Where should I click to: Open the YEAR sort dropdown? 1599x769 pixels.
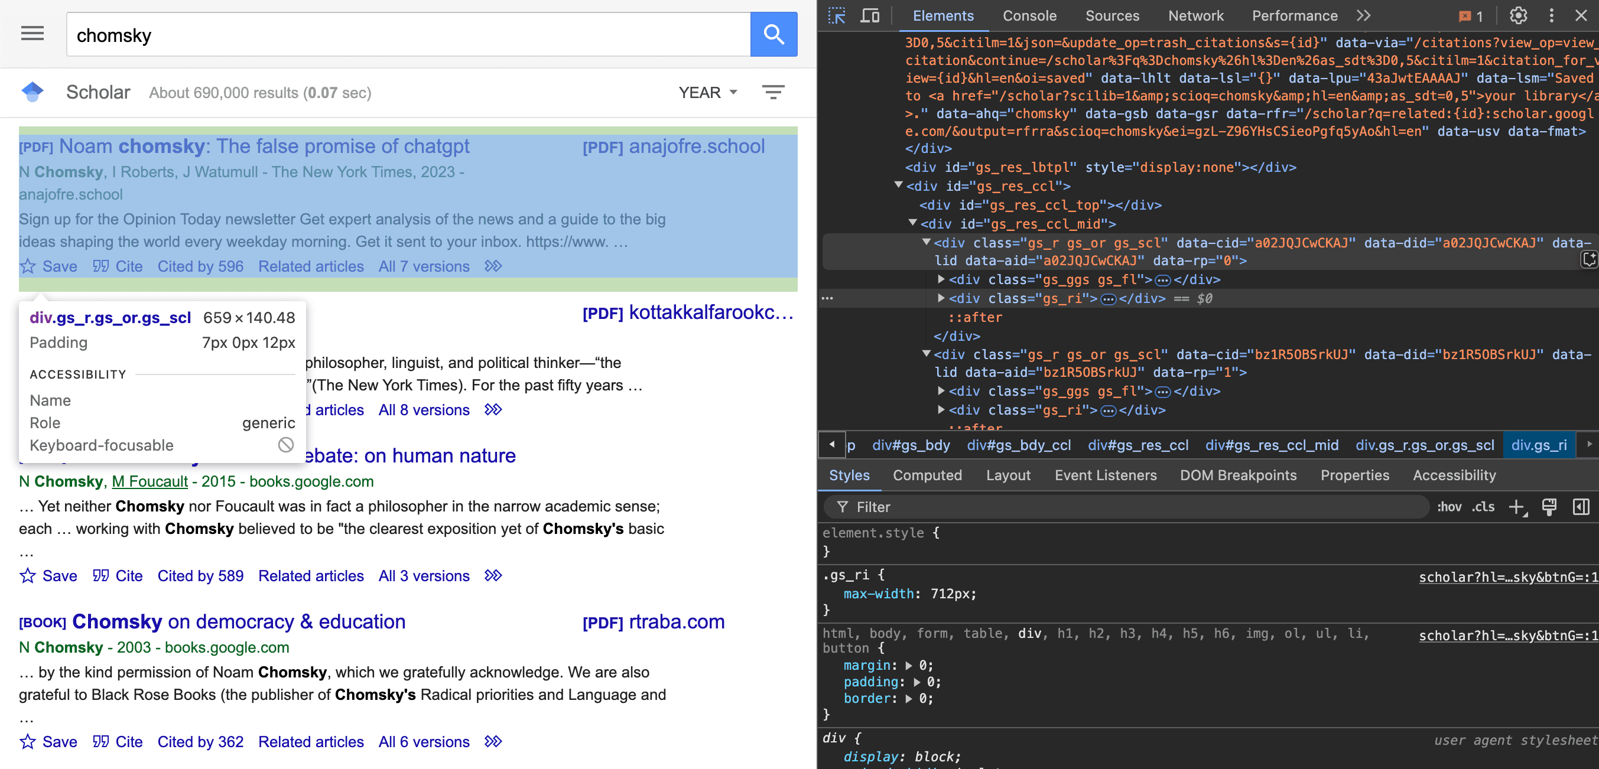click(x=708, y=93)
